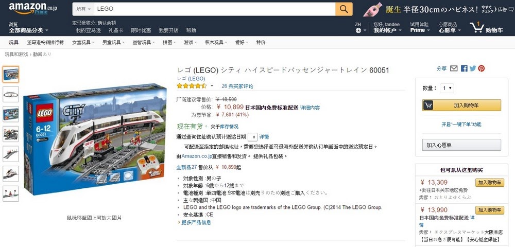The image size is (515, 247).
Task: Share product on Twitter icon
Action: pyautogui.click(x=473, y=68)
